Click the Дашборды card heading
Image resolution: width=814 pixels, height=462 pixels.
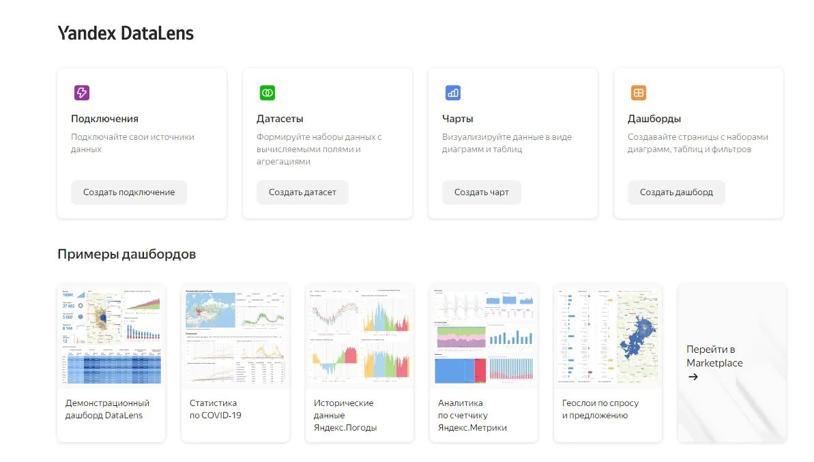[x=654, y=119]
